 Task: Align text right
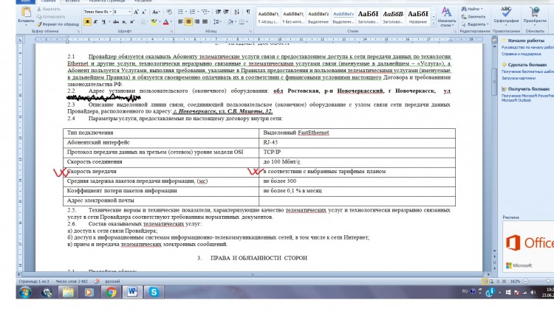coord(196,22)
